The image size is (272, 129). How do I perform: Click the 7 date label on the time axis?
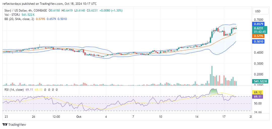(x=133, y=117)
